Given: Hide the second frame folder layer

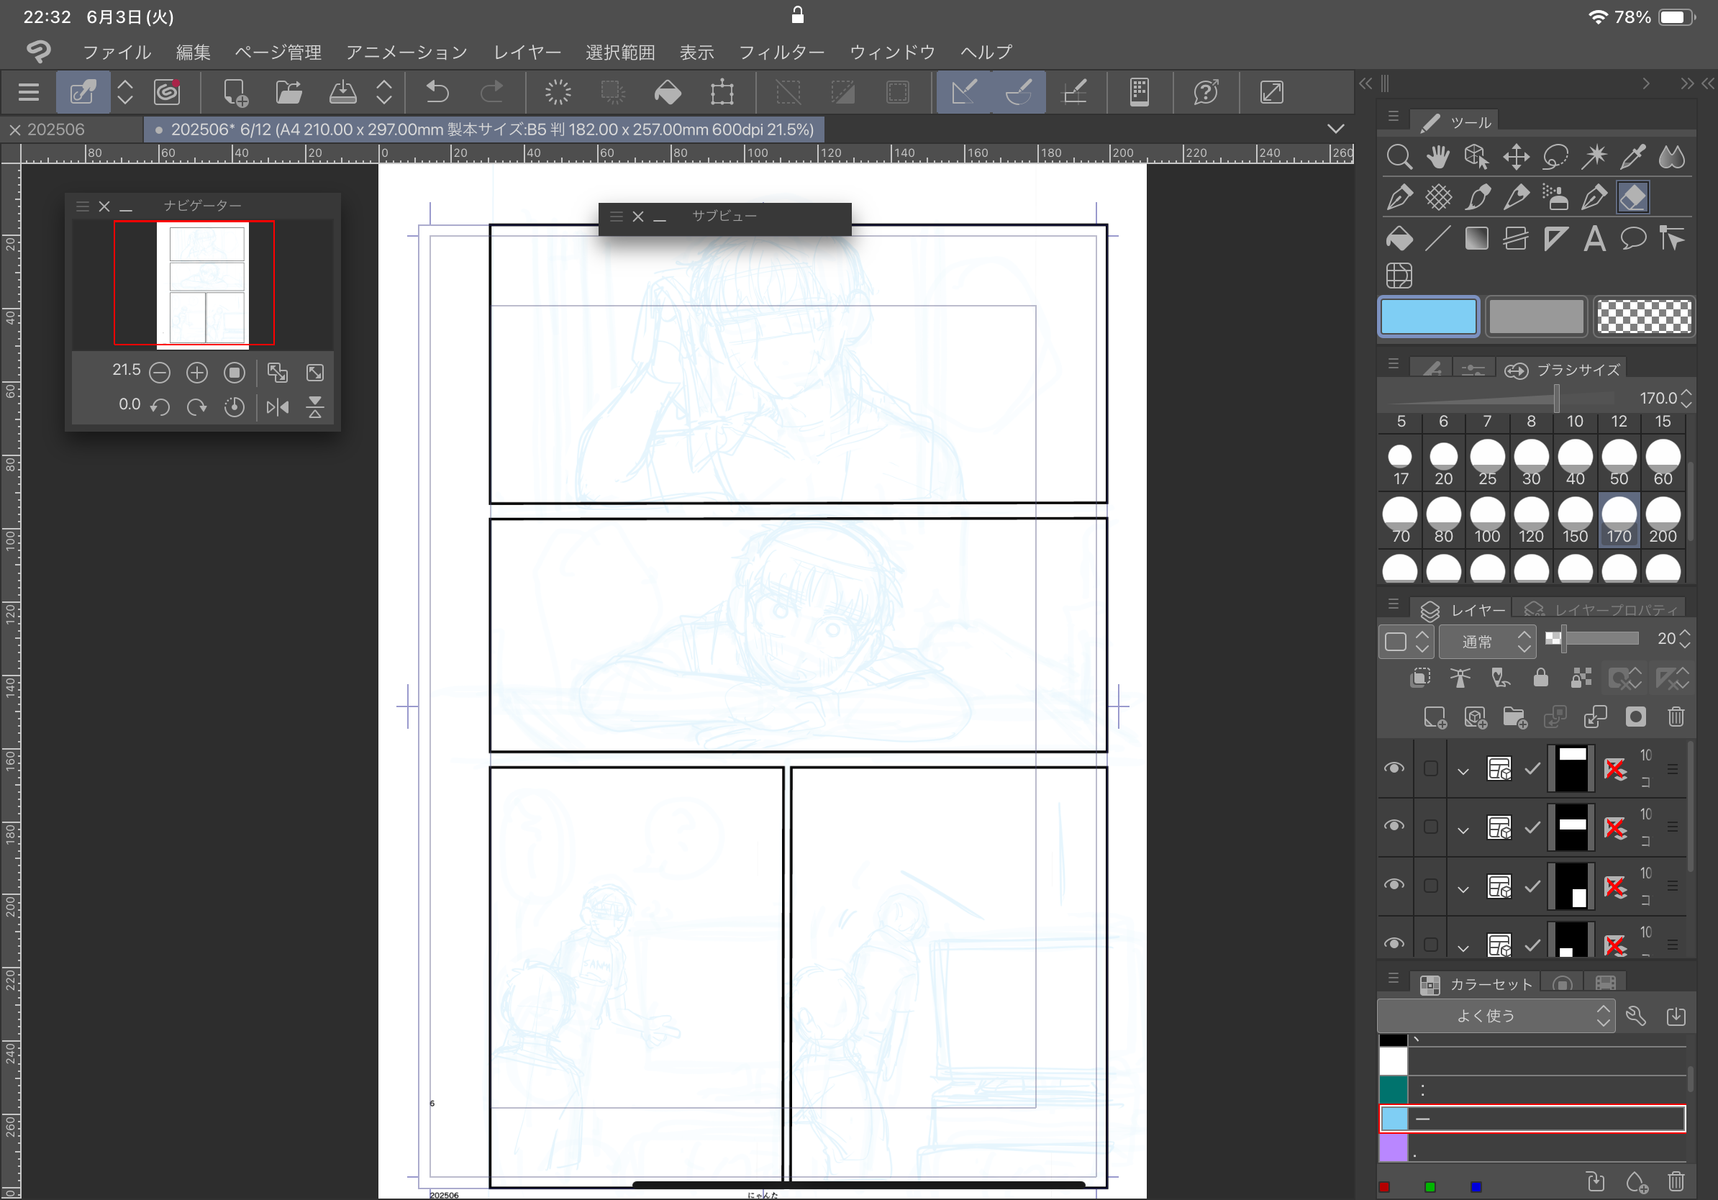Looking at the screenshot, I should pos(1394,826).
